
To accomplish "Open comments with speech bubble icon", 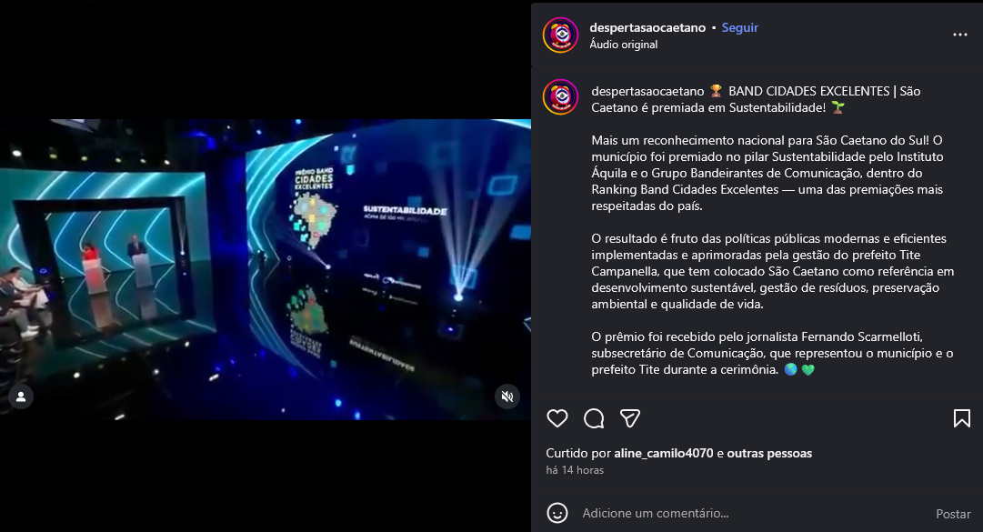I will (x=594, y=418).
